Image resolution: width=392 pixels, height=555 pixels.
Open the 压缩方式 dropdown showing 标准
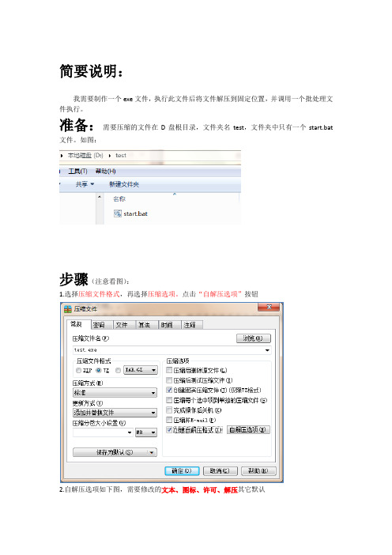115,393
